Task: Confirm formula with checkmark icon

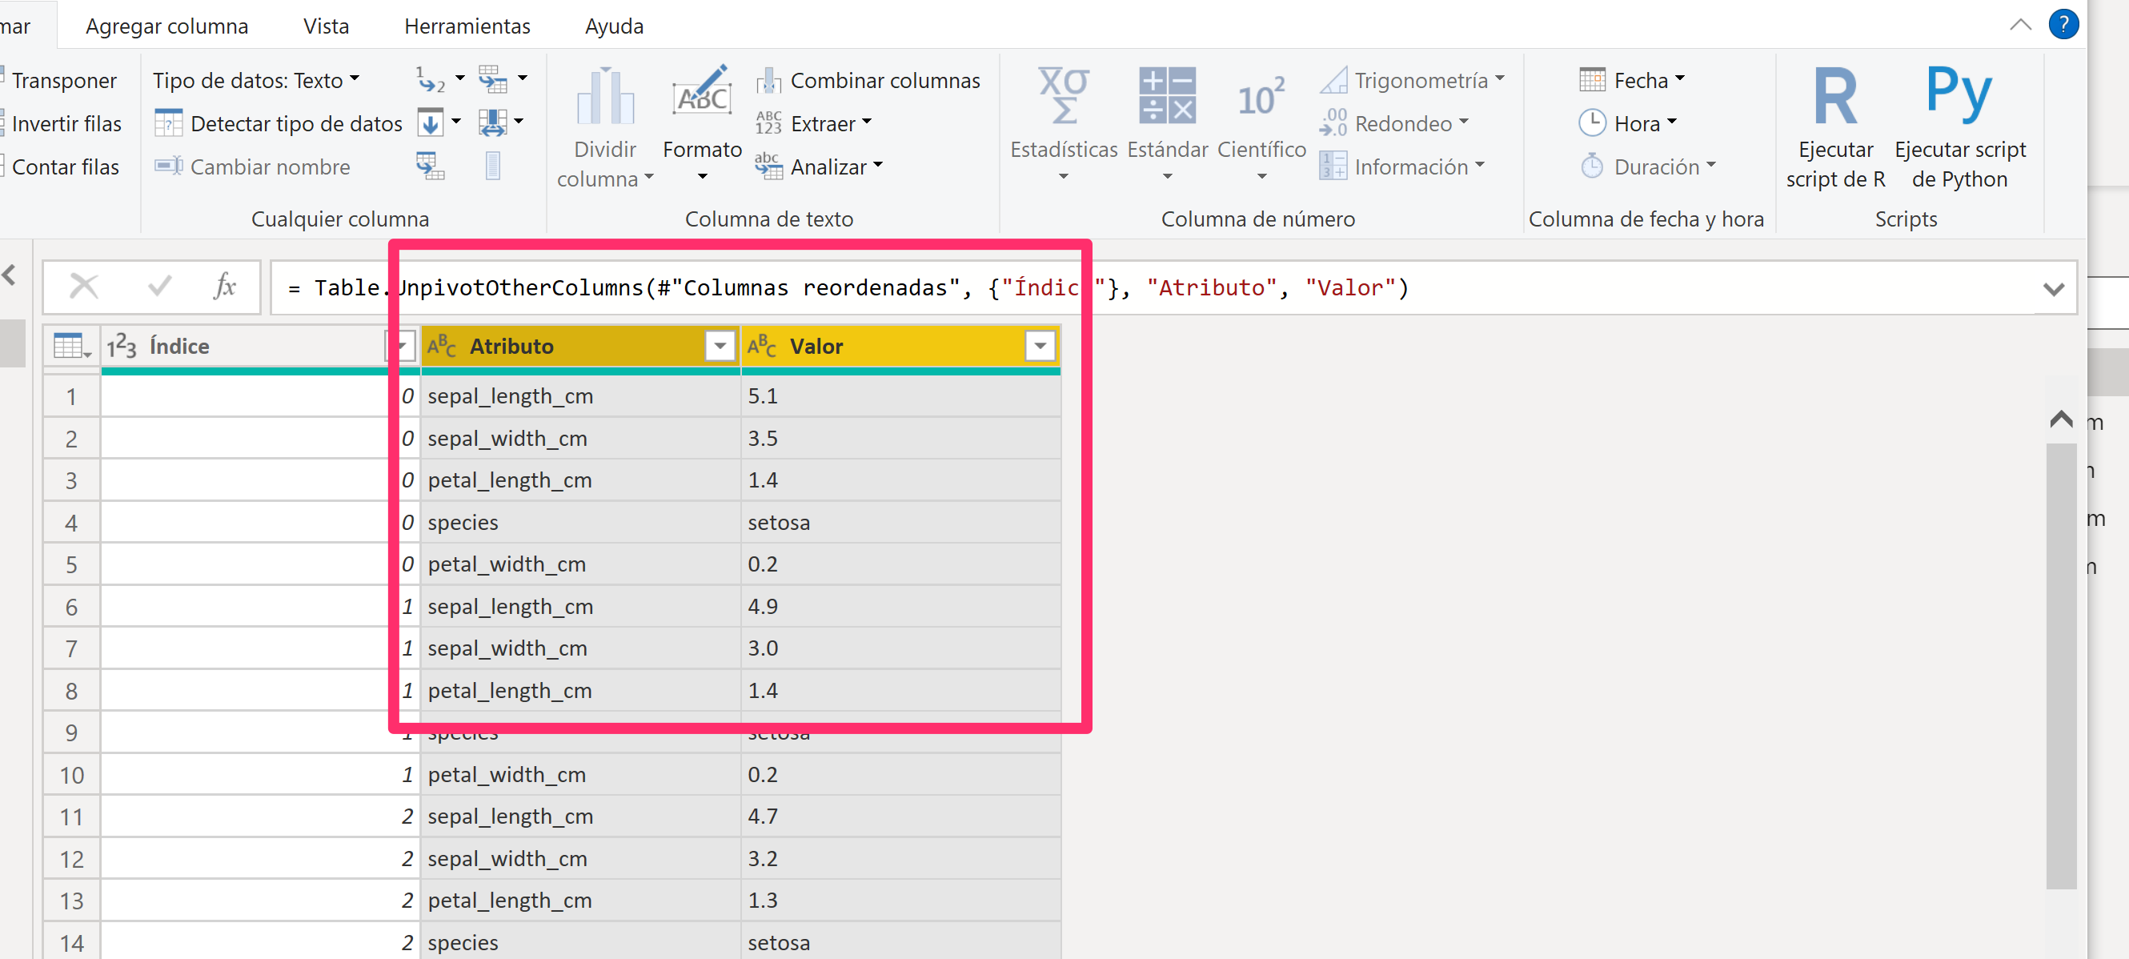Action: pos(159,287)
